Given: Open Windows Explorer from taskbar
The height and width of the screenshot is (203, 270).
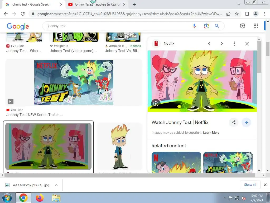Looking at the screenshot, I should 56,198.
